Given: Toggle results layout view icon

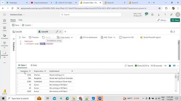Looking at the screenshot, I should pos(174,66).
